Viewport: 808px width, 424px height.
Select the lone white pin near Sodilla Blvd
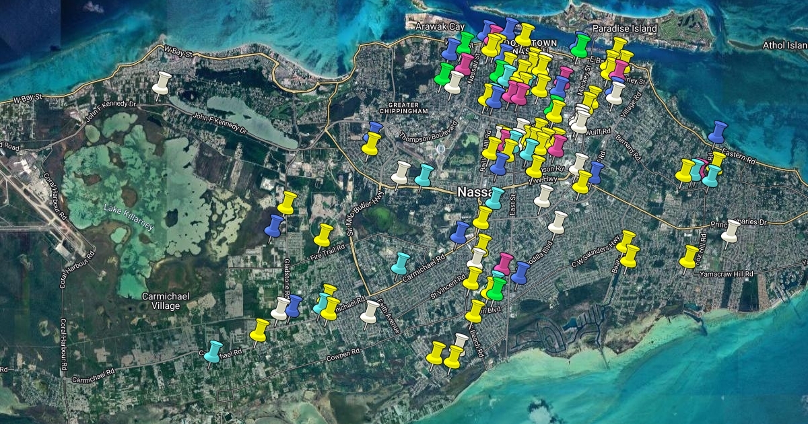click(x=558, y=222)
